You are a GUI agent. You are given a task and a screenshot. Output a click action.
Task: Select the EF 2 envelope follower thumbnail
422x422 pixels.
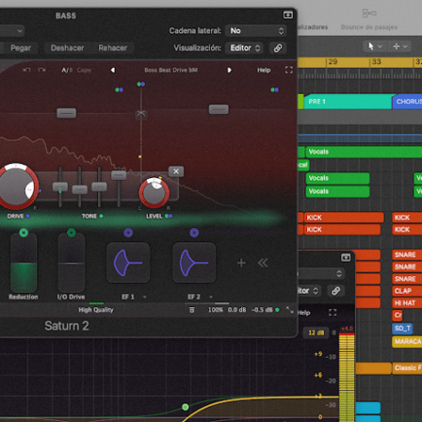pos(194,263)
